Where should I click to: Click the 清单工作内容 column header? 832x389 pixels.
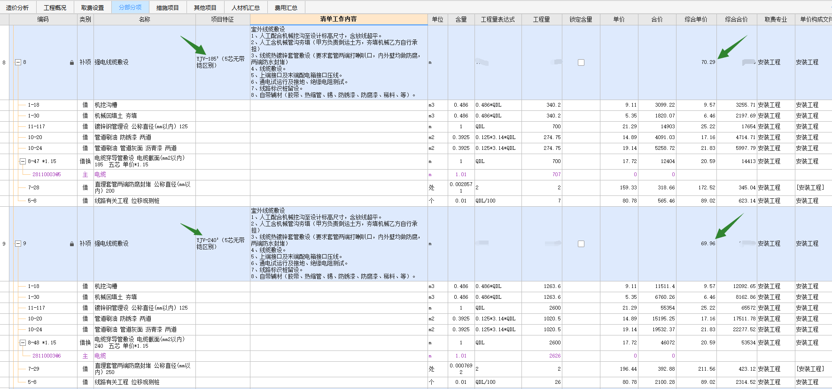tap(339, 19)
